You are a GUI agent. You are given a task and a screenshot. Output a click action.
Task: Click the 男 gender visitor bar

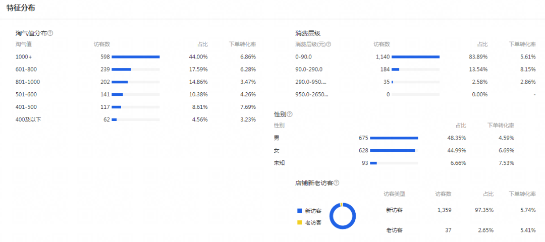coord(394,138)
